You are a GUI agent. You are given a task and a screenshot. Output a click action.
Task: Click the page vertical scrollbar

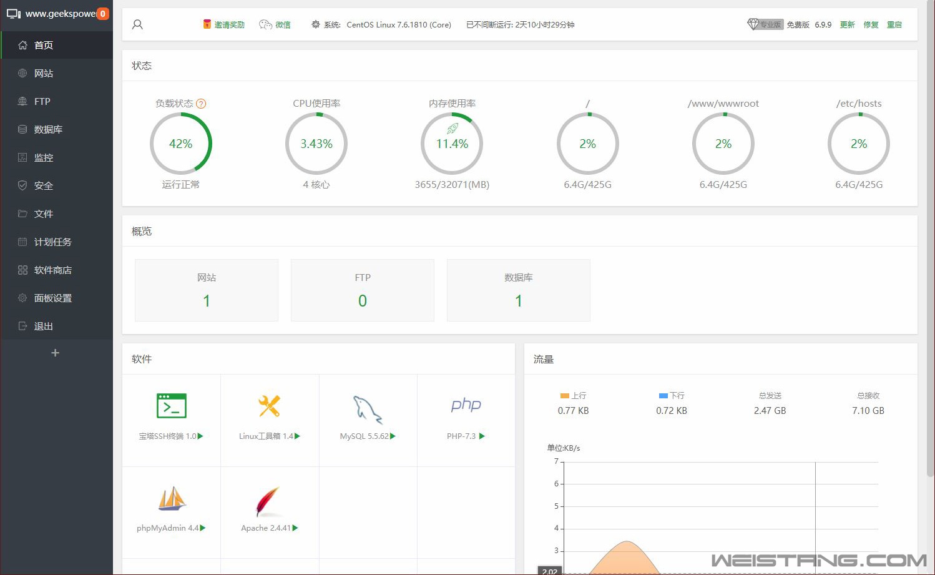coord(930,250)
